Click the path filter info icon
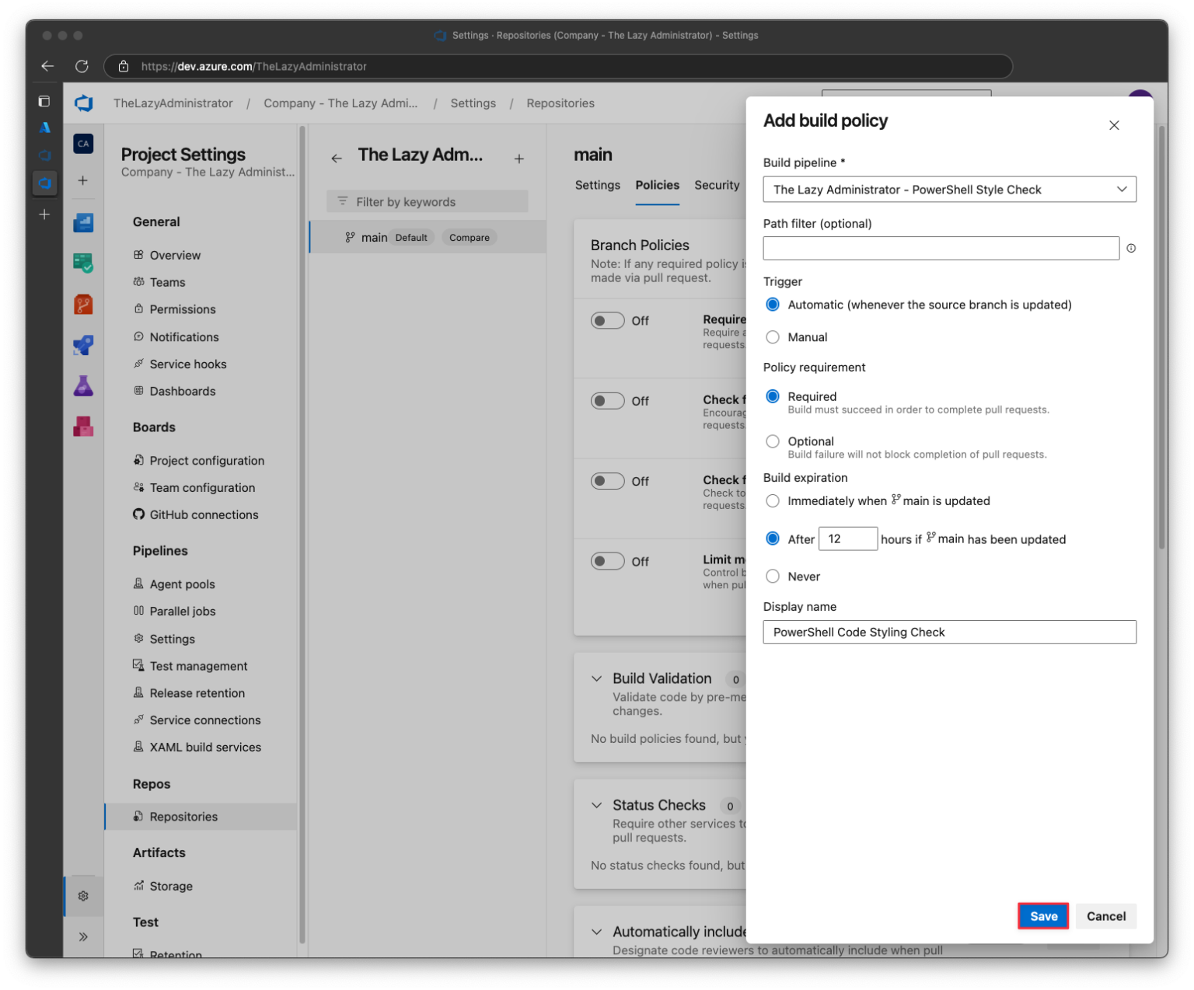Viewport: 1194px width, 990px height. (x=1131, y=248)
